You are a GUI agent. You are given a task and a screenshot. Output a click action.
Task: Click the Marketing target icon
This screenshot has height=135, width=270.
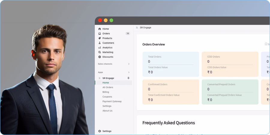(100, 52)
